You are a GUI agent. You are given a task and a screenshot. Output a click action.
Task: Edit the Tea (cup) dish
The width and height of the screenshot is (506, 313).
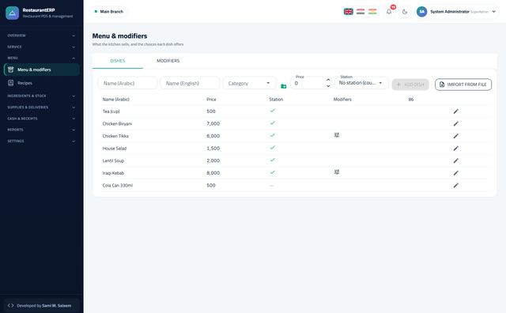coord(455,111)
